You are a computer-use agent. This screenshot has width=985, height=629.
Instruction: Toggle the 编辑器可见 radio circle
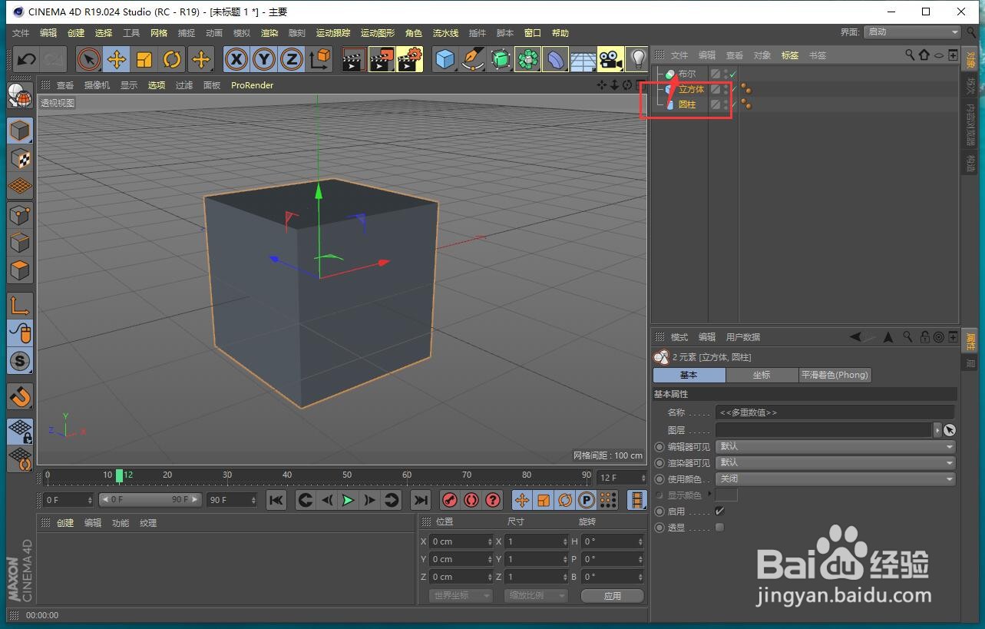(x=659, y=446)
